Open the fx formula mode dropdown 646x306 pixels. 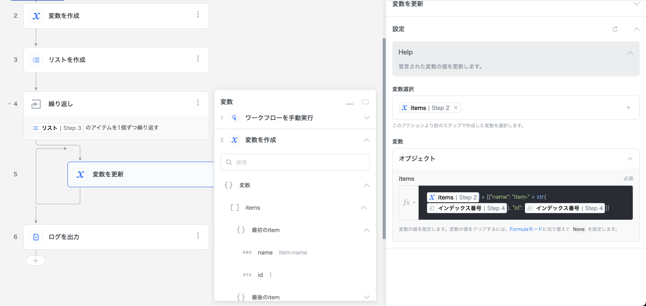(x=409, y=203)
